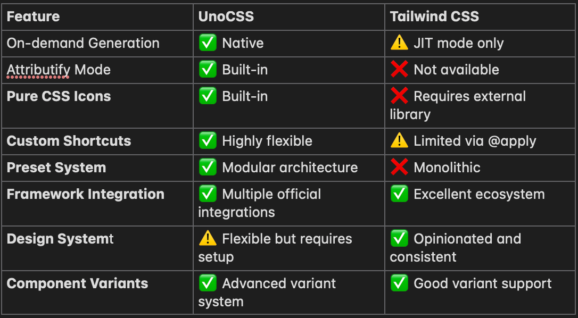Click the Pure CSS Icons row label
The height and width of the screenshot is (318, 578).
click(x=59, y=96)
